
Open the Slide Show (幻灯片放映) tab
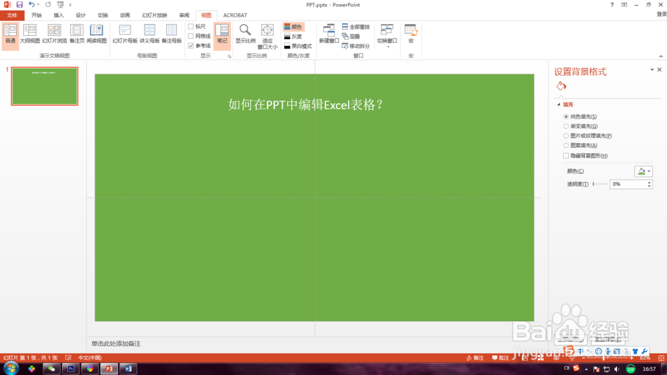[x=155, y=15]
